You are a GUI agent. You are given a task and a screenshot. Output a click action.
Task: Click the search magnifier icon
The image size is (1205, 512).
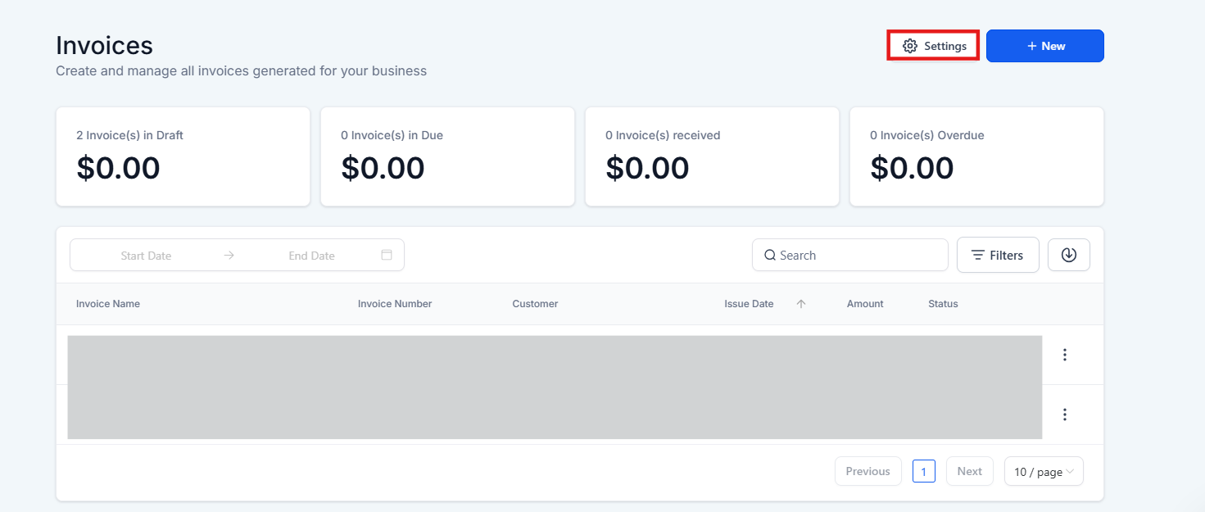pyautogui.click(x=770, y=255)
